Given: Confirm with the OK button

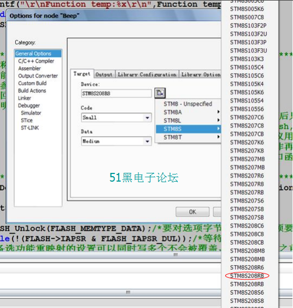Looking at the screenshot, I should tap(192, 212).
